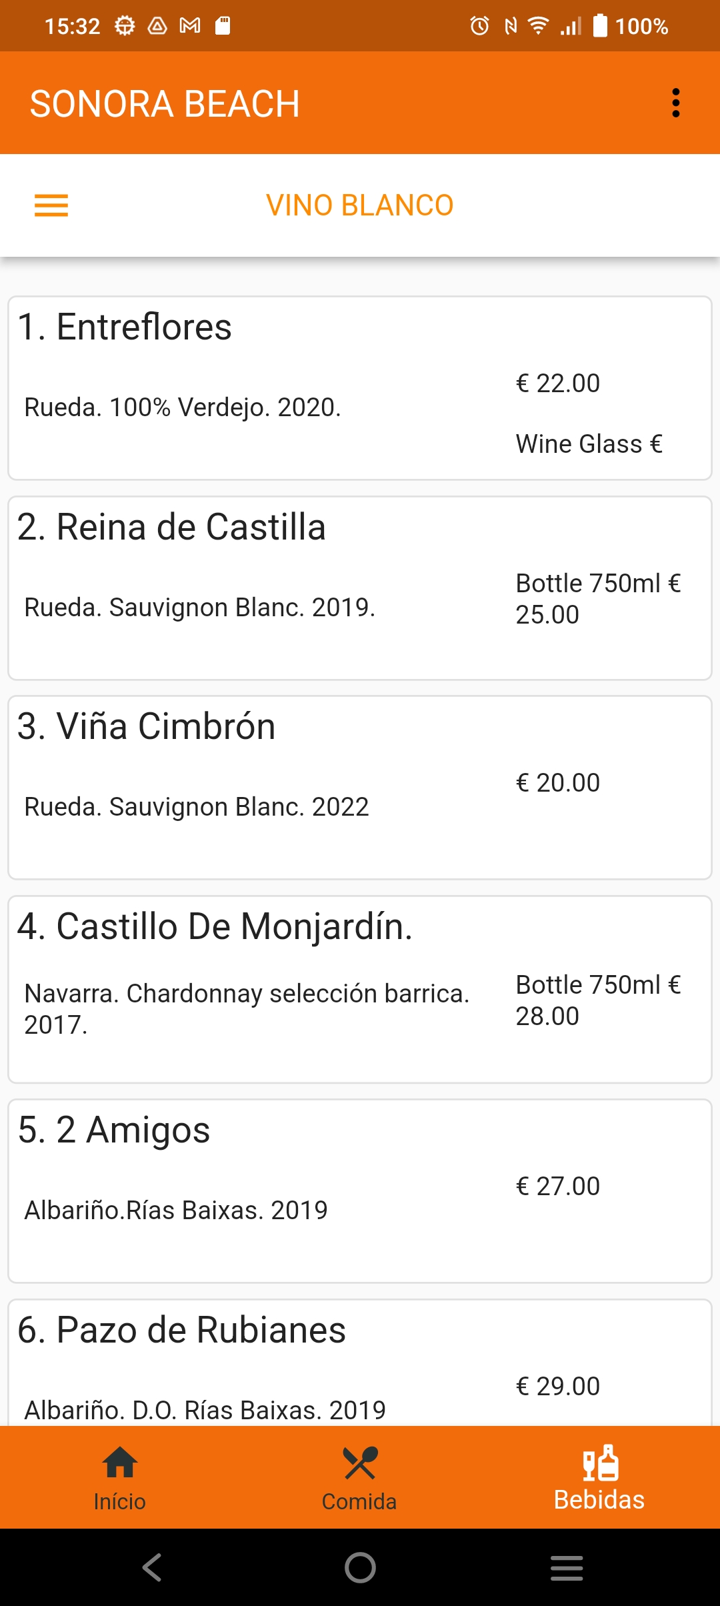720x1606 pixels.
Task: Tap the Gmail notification icon in status bar
Action: pyautogui.click(x=190, y=26)
